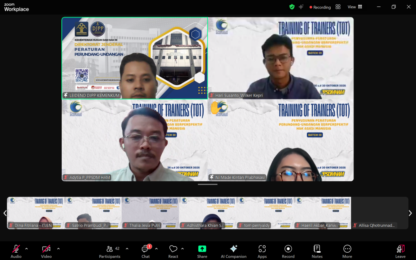Select Haeril Akbar_Kanw thumbnail
This screenshot has height=260, width=416.
click(x=322, y=213)
